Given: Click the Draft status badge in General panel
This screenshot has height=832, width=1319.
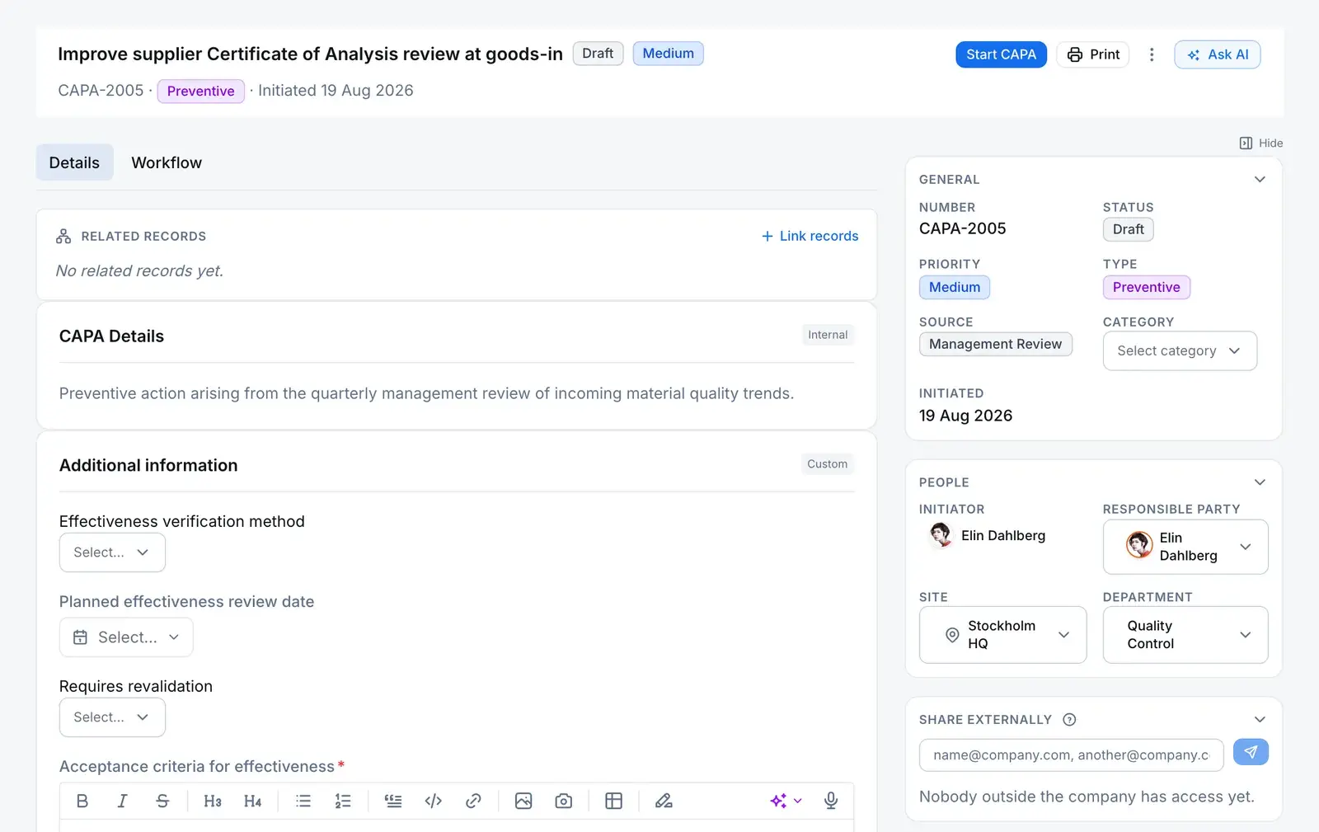Looking at the screenshot, I should [x=1128, y=229].
